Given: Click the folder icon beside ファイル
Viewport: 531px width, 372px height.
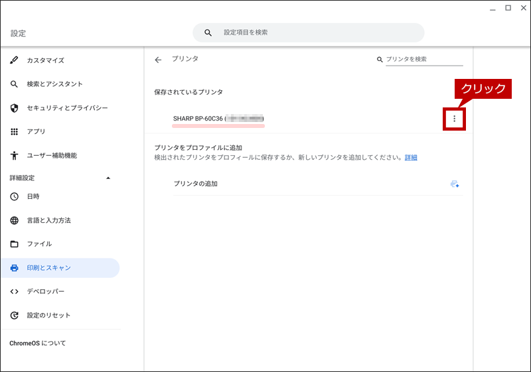Looking at the screenshot, I should coord(14,244).
